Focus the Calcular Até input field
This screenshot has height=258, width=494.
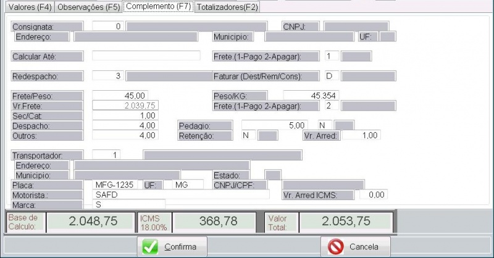tap(146, 56)
